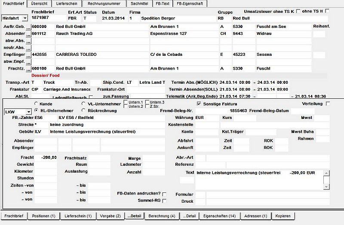The height and width of the screenshot is (225, 344).
Task: Click the Kostenstelle input field
Action: click(207, 125)
